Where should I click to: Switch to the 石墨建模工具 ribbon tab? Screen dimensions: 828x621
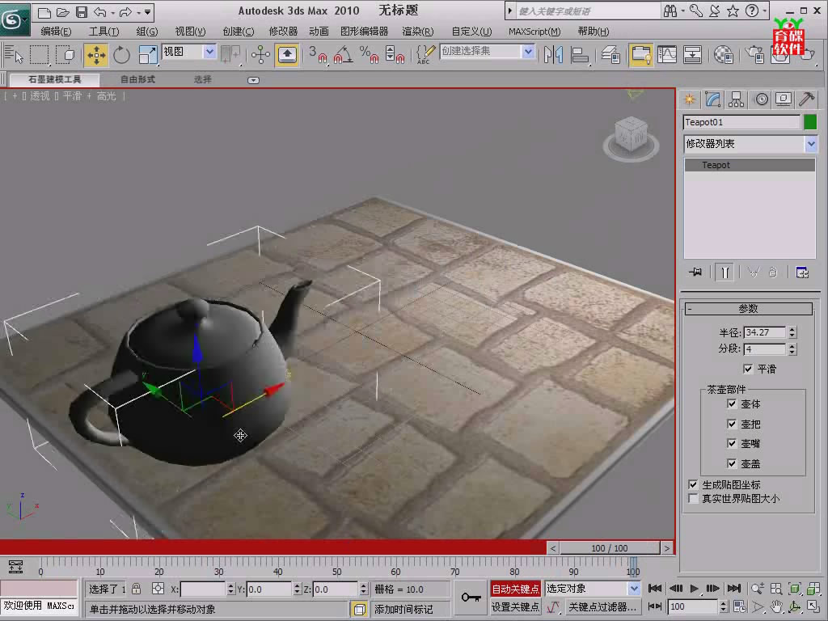(54, 79)
